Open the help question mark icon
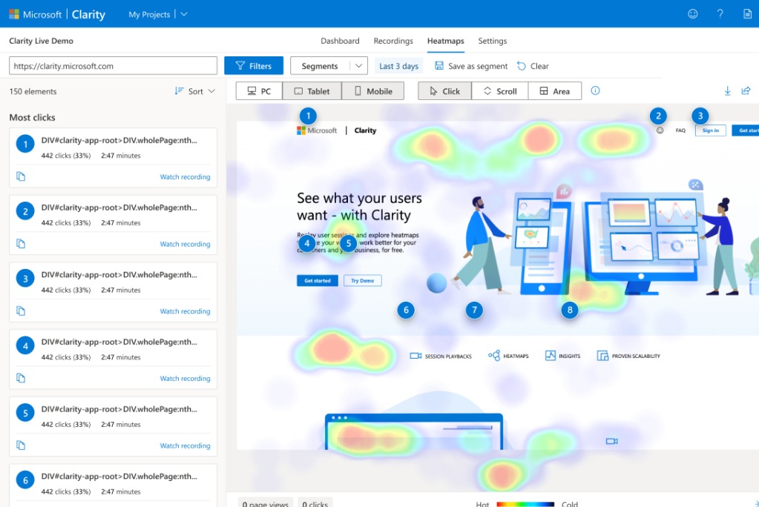Viewport: 759px width, 507px height. tap(720, 14)
